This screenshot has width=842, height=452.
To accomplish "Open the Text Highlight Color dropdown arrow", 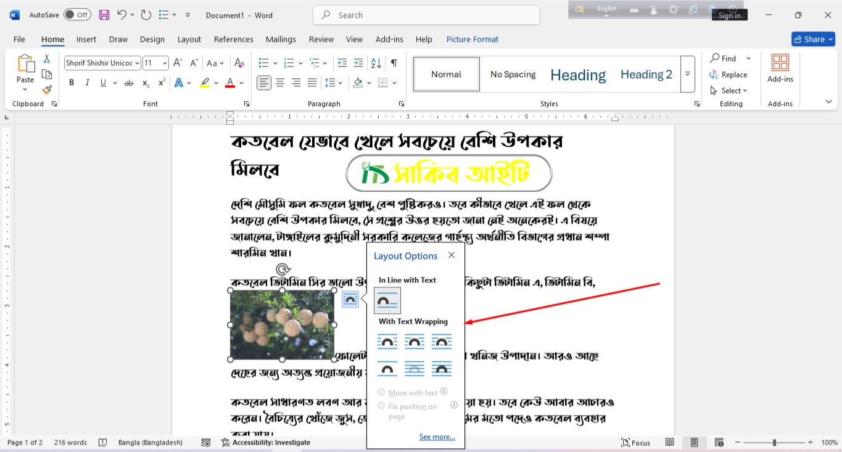I will pyautogui.click(x=215, y=83).
